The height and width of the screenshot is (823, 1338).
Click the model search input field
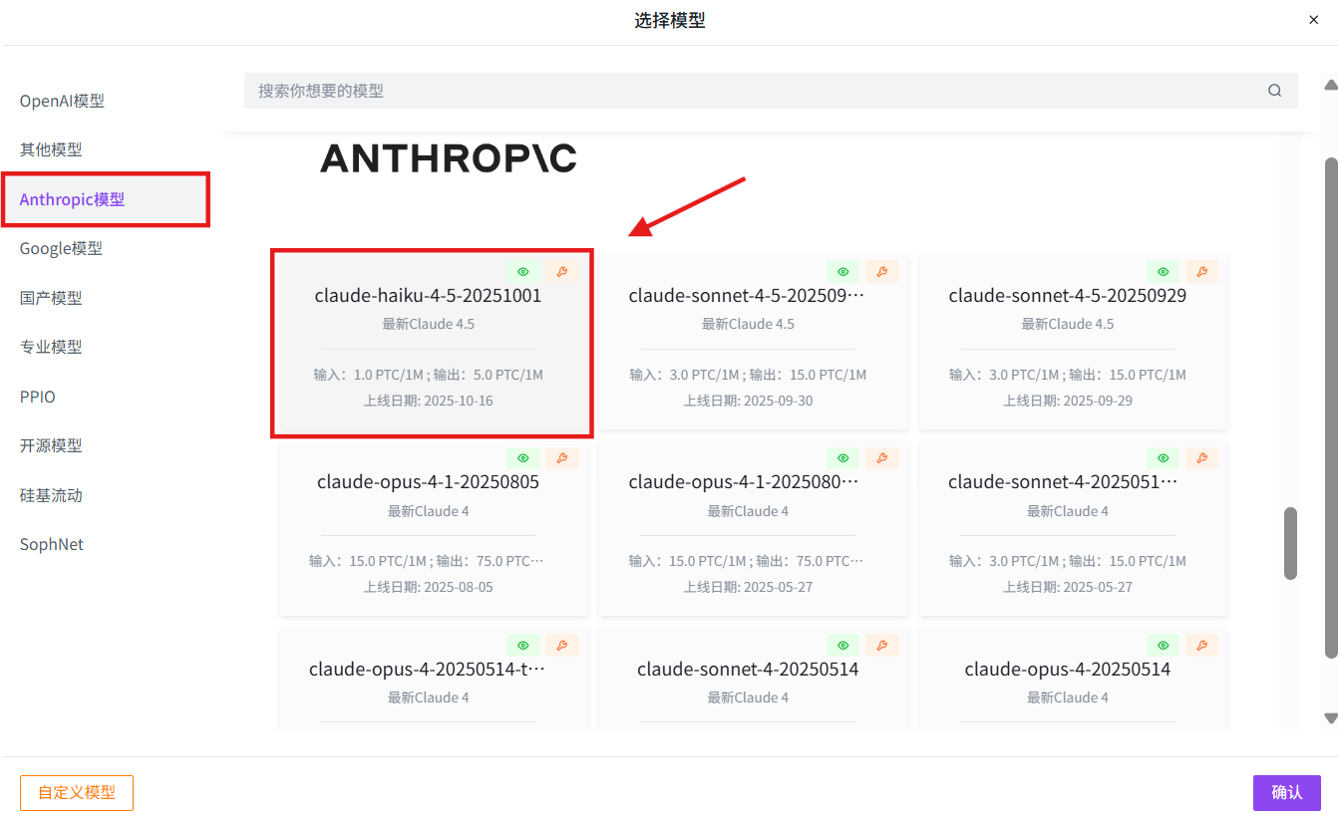748,91
